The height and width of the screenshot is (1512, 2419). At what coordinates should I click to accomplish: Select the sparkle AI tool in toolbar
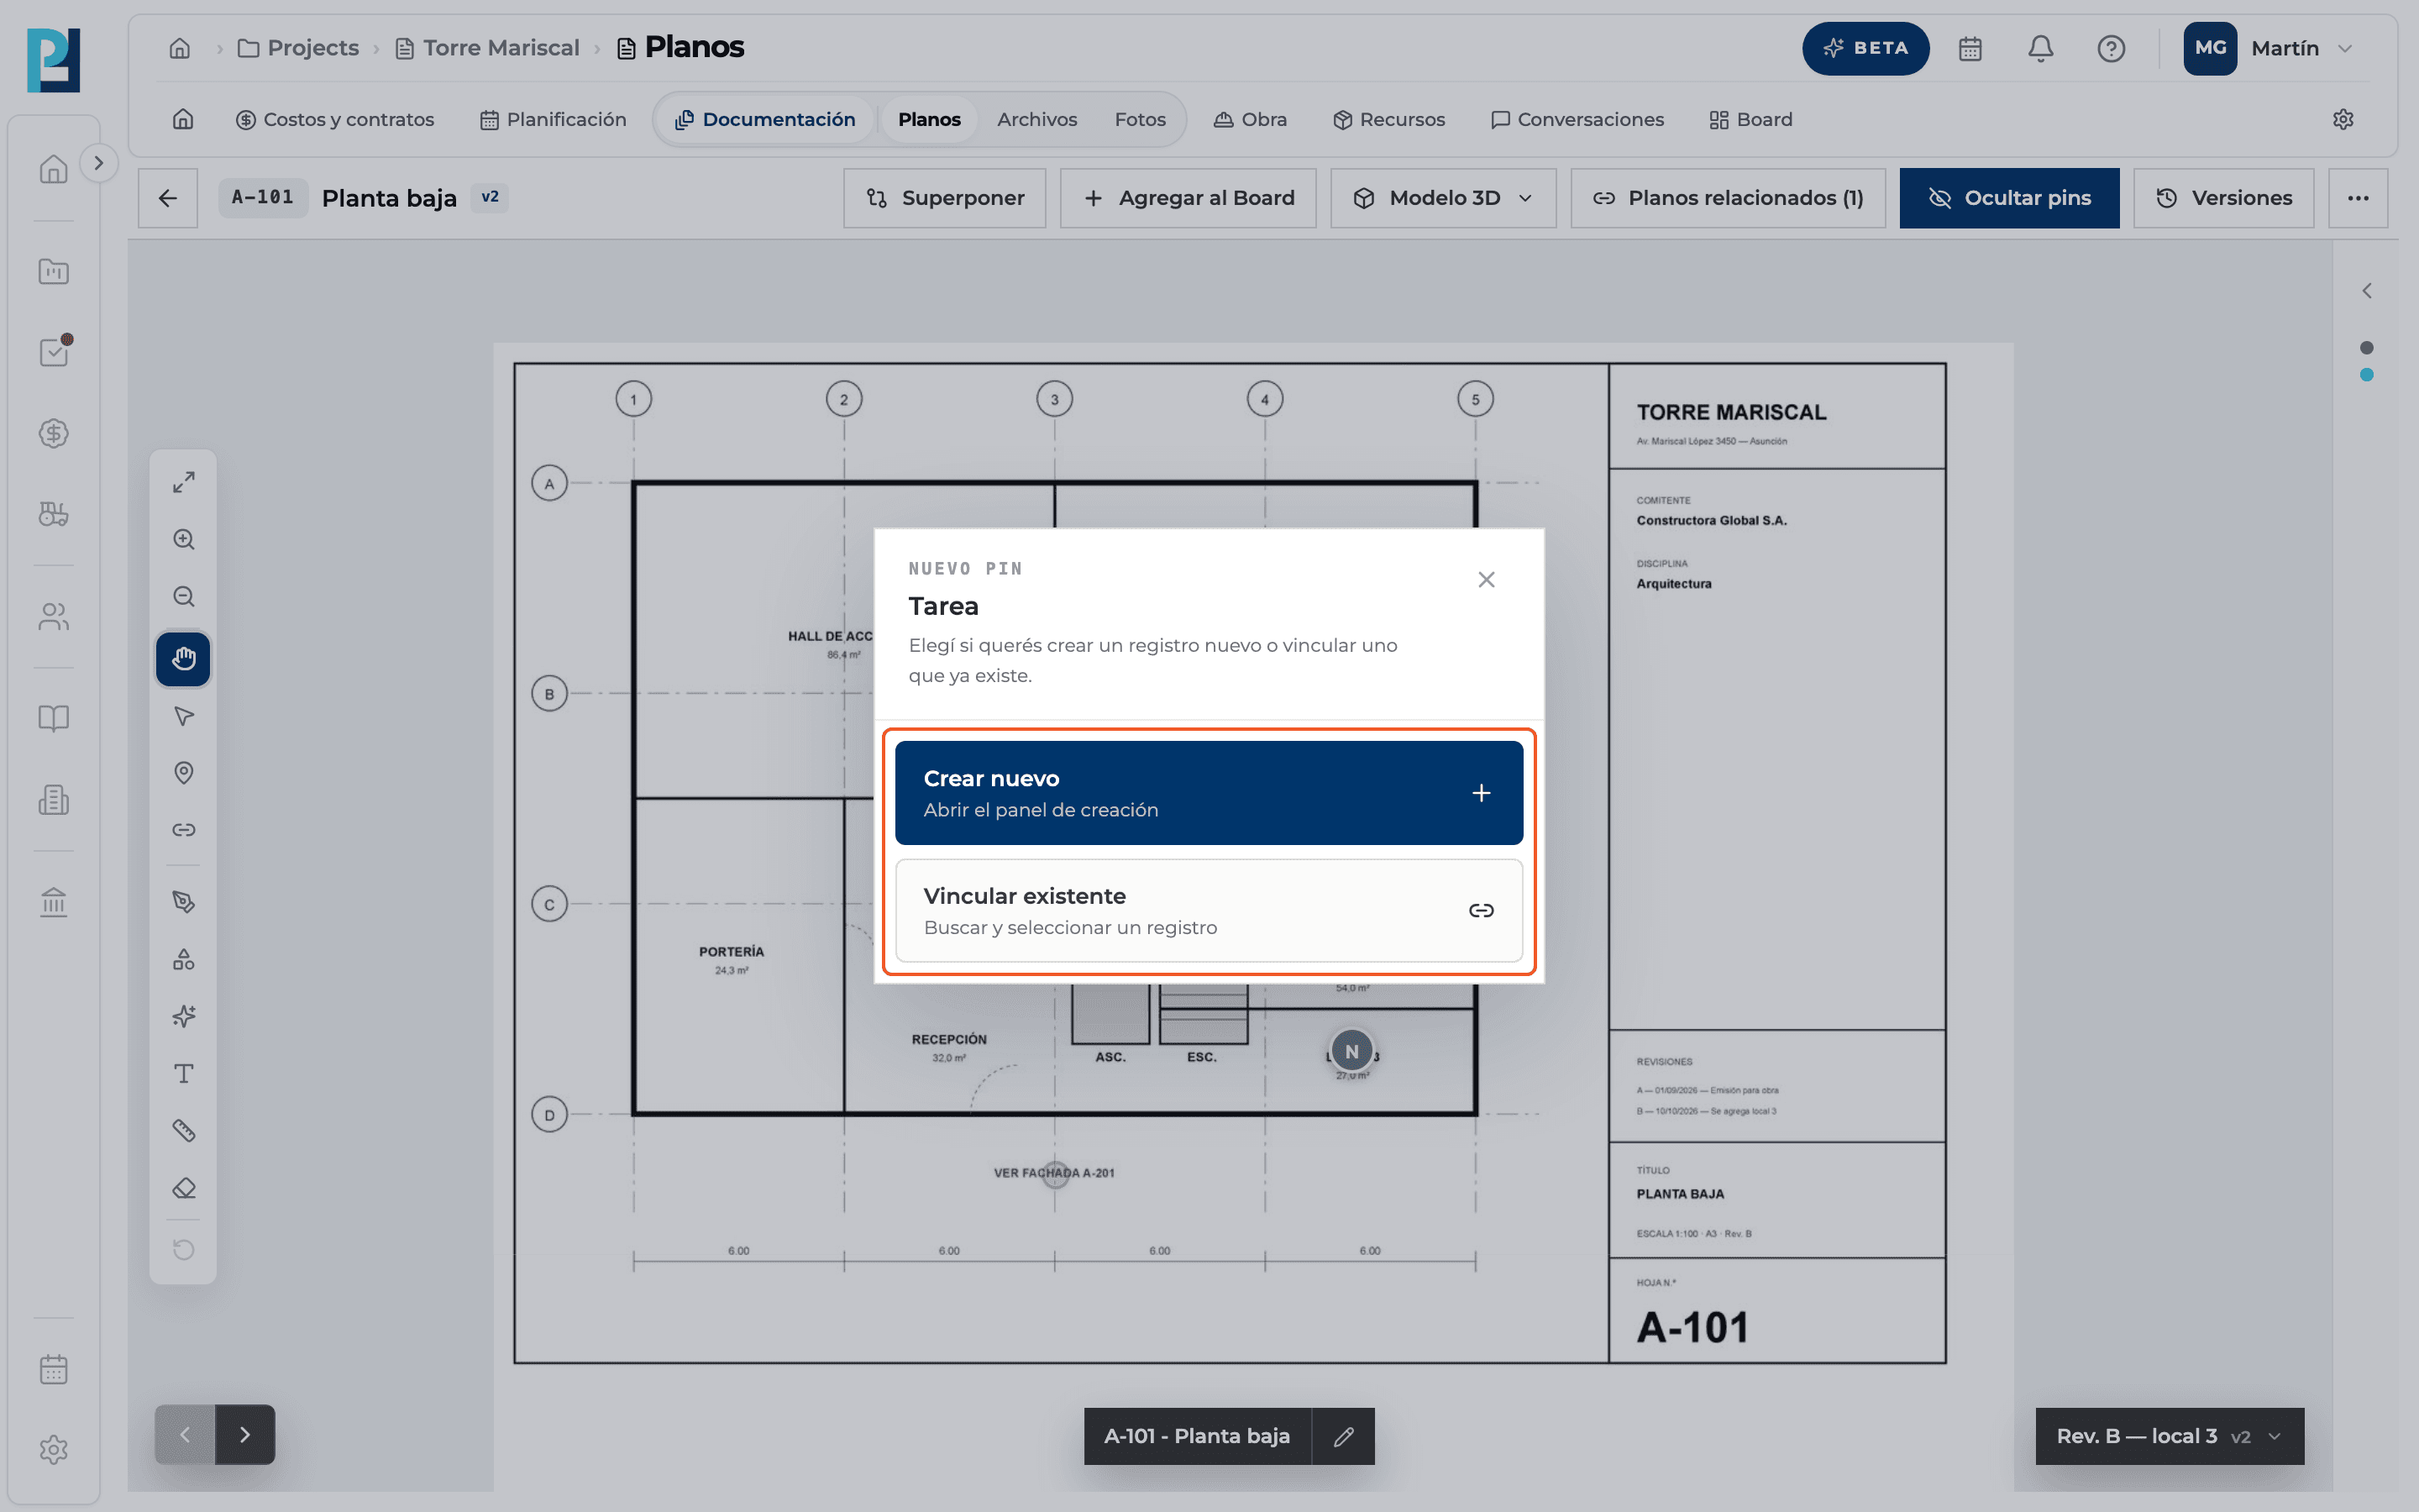[183, 1017]
